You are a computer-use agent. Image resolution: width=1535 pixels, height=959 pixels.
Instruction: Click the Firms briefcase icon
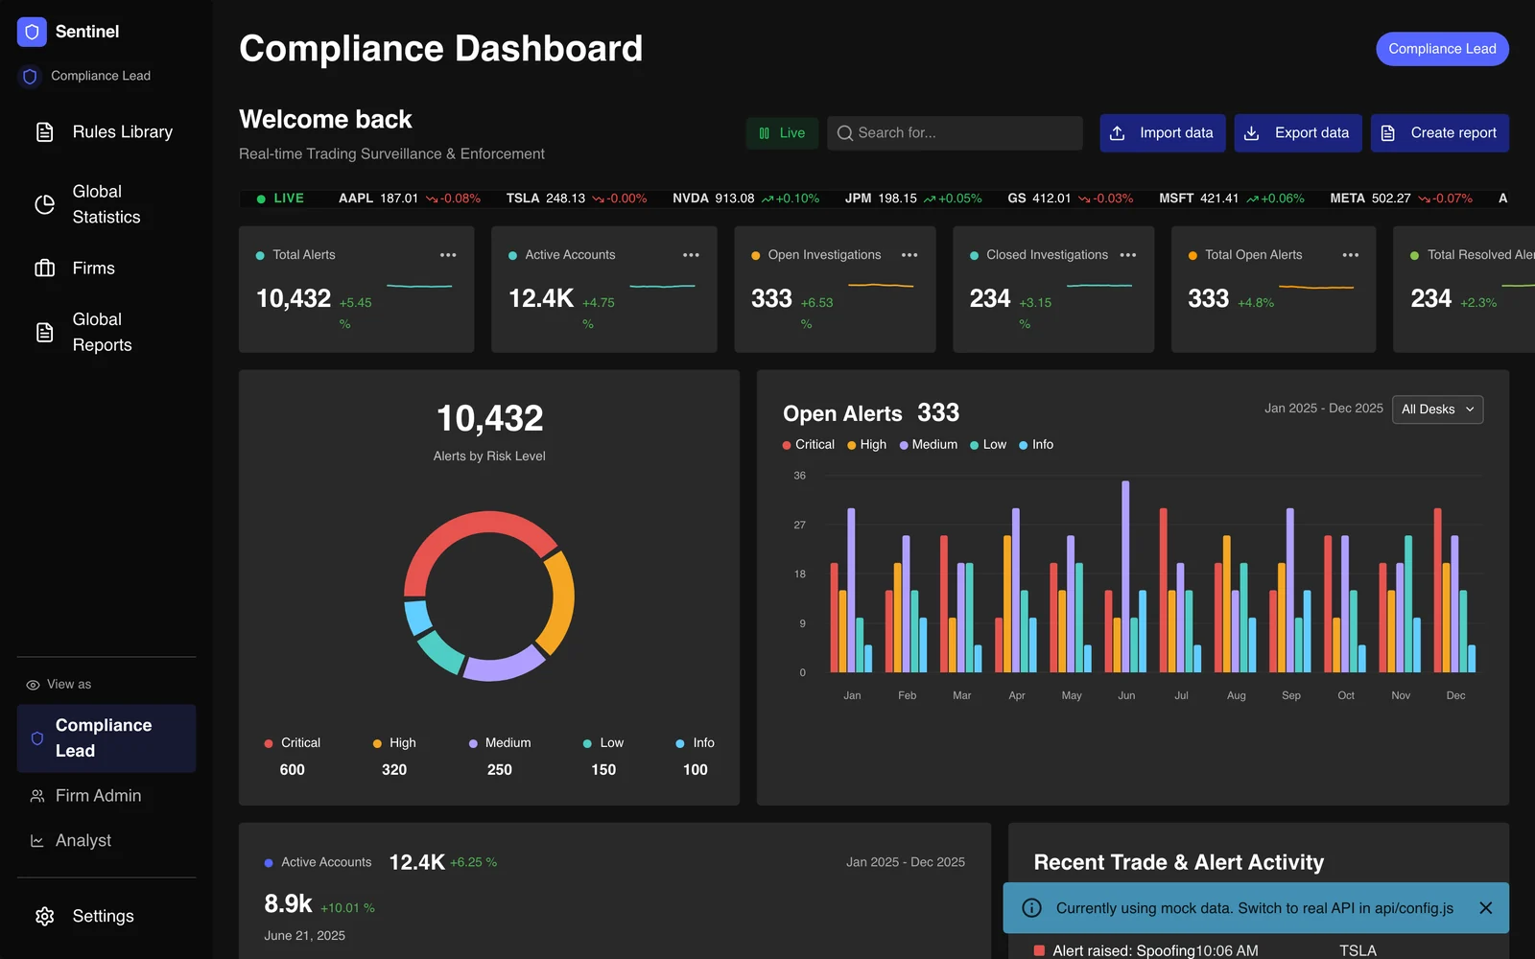(x=44, y=269)
